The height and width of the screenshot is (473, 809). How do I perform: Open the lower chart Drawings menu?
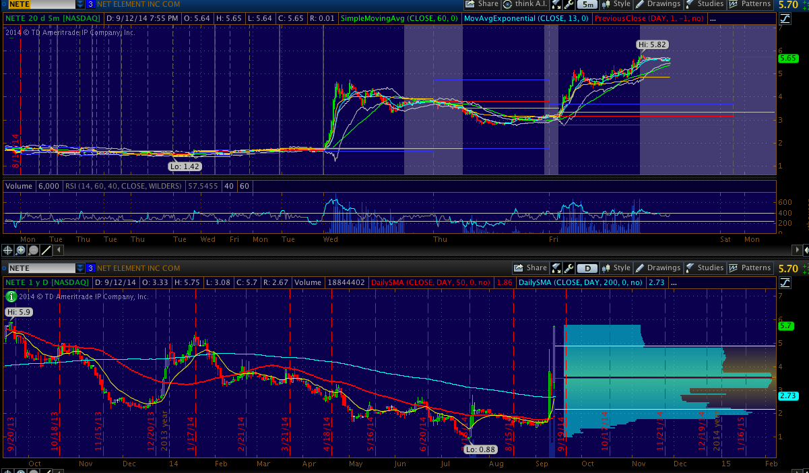point(657,267)
